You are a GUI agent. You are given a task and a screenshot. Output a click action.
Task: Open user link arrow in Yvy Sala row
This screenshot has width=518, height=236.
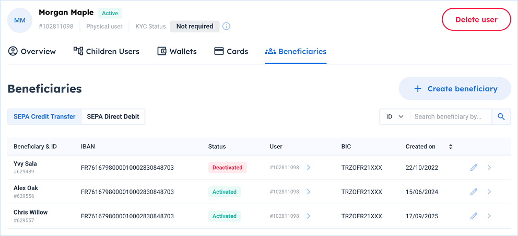pos(309,168)
